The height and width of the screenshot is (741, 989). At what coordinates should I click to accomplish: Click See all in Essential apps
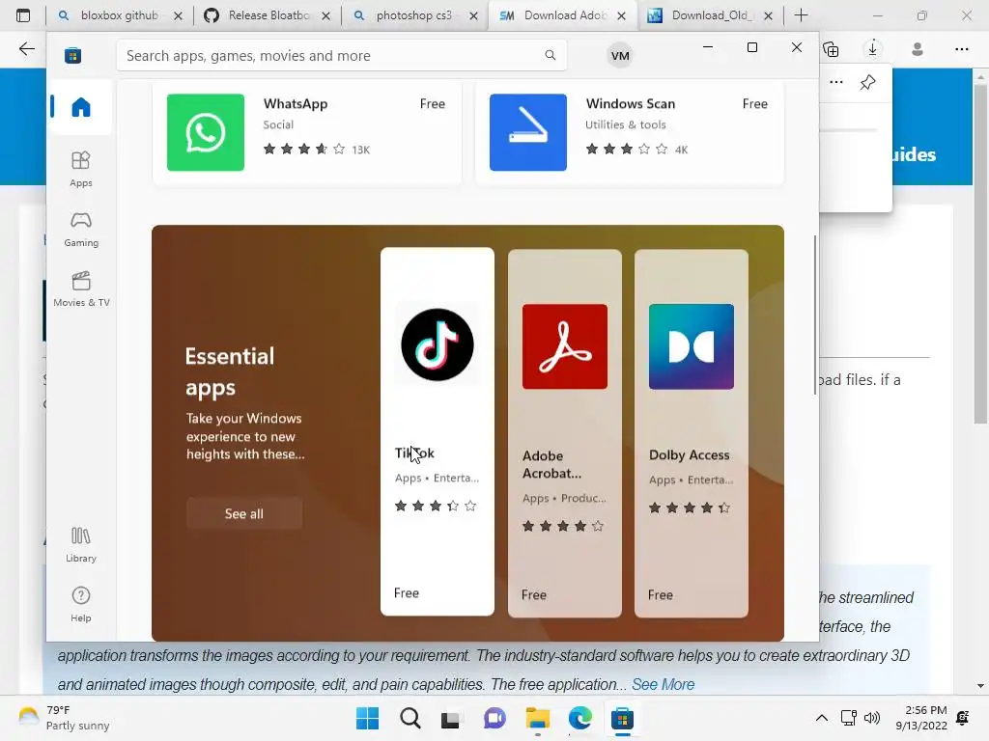[244, 513]
